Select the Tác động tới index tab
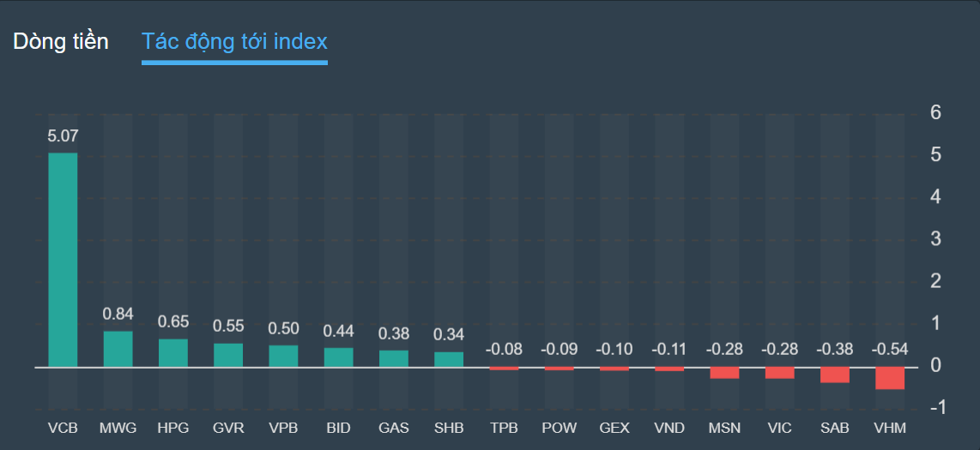 (x=234, y=41)
